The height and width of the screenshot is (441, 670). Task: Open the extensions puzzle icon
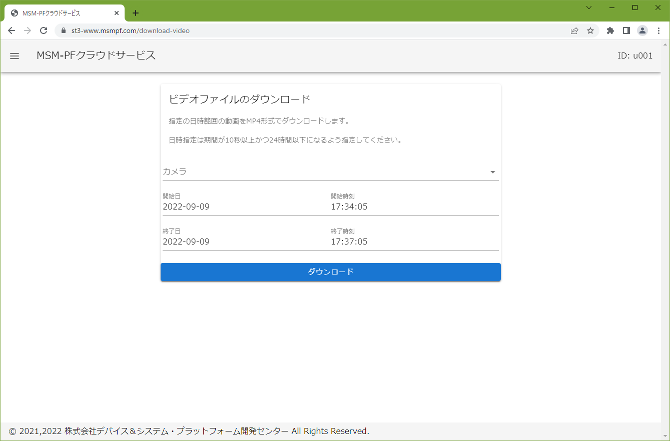(610, 30)
